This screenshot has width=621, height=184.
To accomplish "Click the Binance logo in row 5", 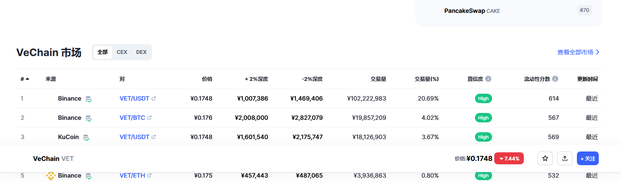I will point(51,175).
